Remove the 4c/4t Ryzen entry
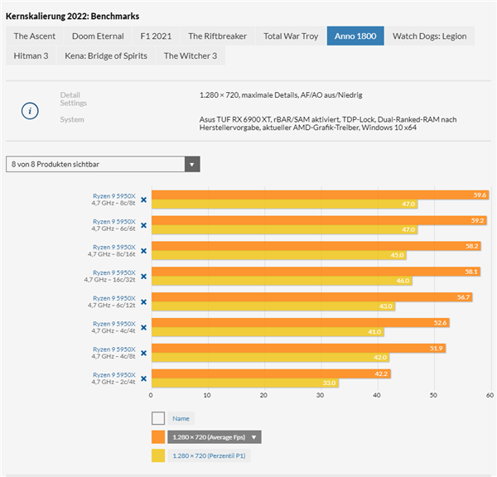This screenshot has width=497, height=477. (143, 328)
